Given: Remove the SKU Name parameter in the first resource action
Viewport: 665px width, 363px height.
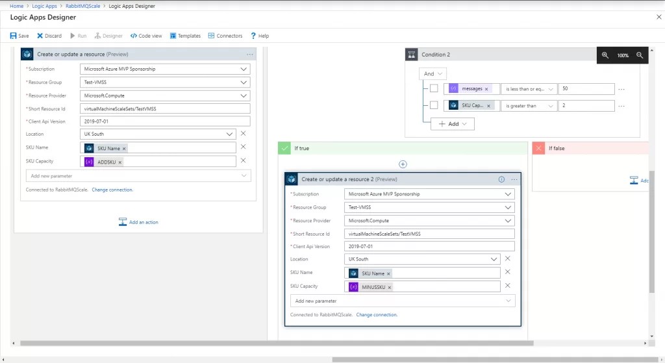Looking at the screenshot, I should (243, 147).
